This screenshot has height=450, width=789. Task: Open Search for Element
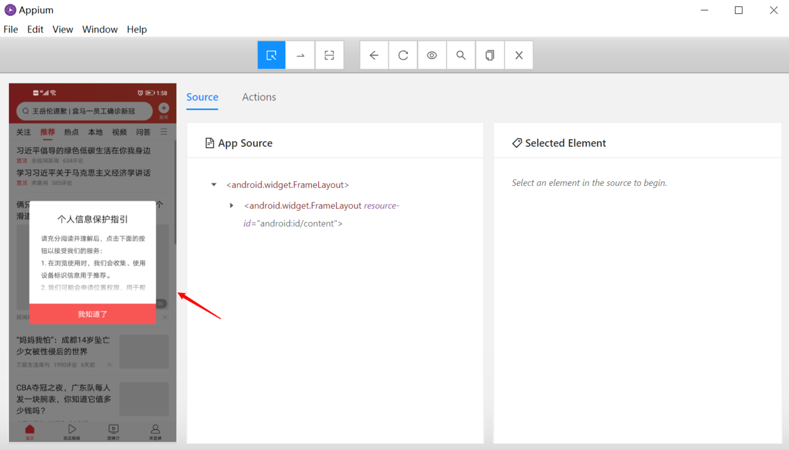[x=461, y=55]
